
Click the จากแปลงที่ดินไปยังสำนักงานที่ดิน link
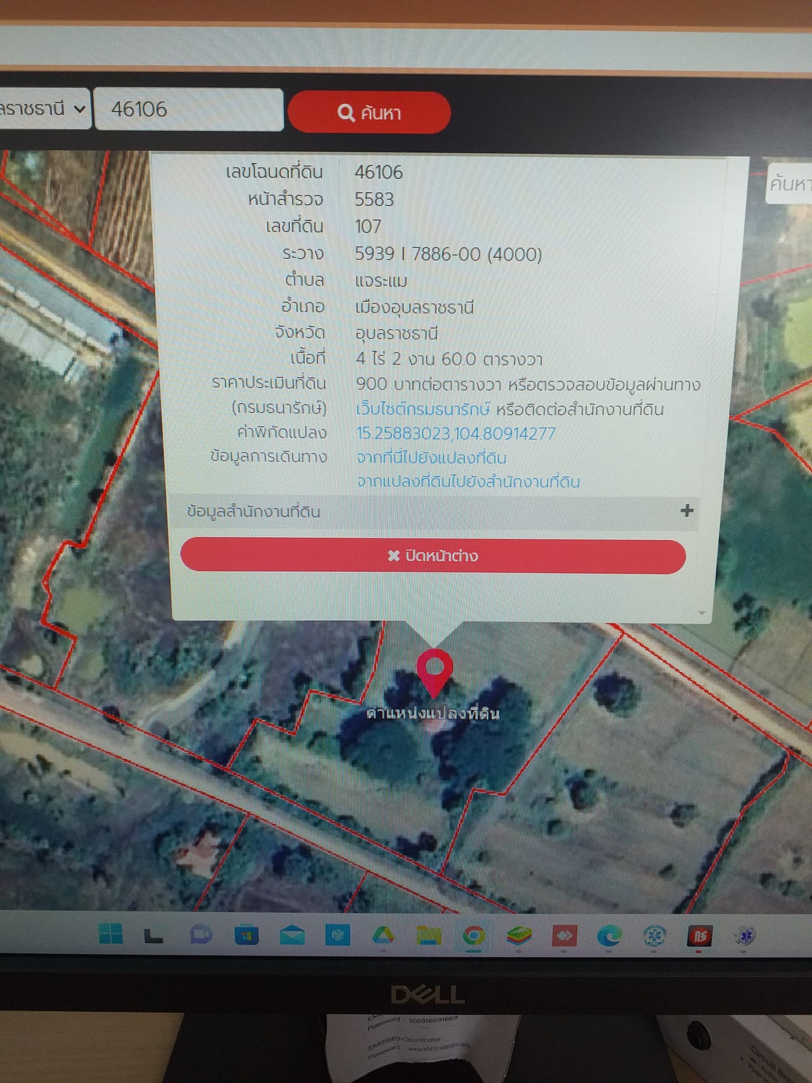click(468, 482)
